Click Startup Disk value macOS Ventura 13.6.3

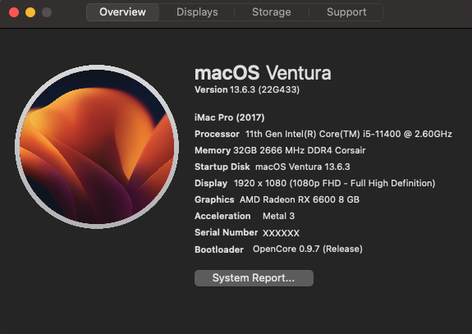[x=303, y=167]
